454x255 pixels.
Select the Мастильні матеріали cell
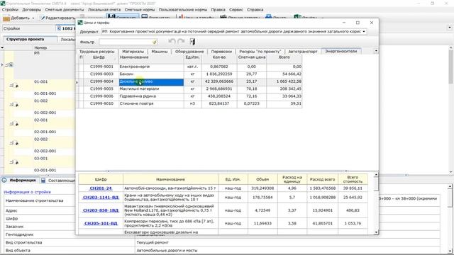pos(151,89)
